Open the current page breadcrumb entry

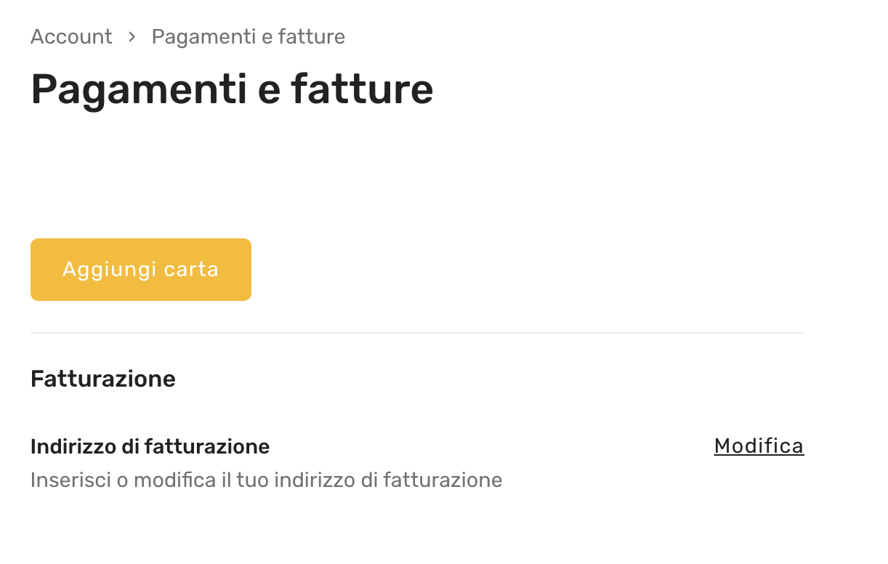[x=248, y=36]
